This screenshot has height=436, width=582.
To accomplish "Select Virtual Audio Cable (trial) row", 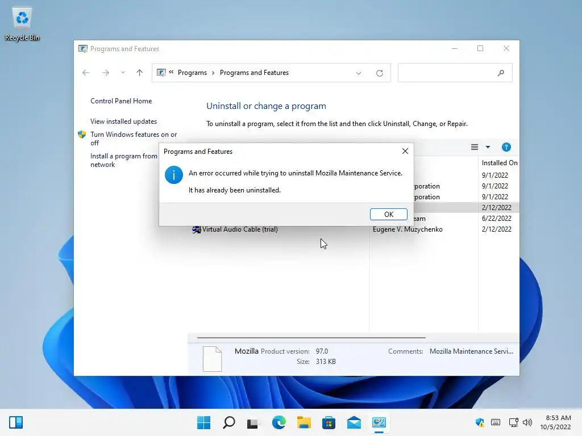I will [x=355, y=229].
